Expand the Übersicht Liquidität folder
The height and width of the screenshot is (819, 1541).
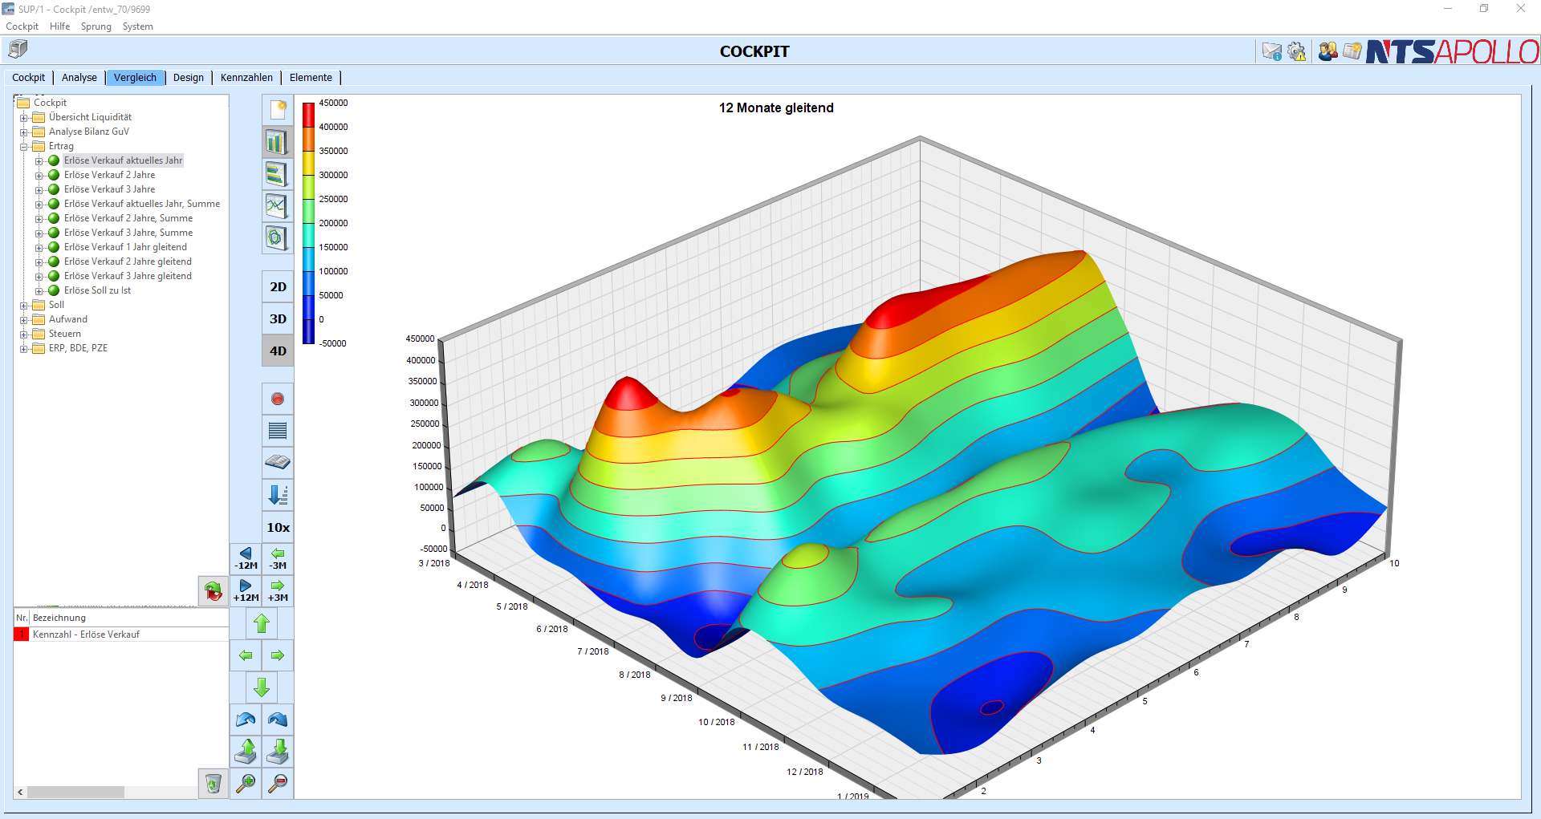pos(24,118)
